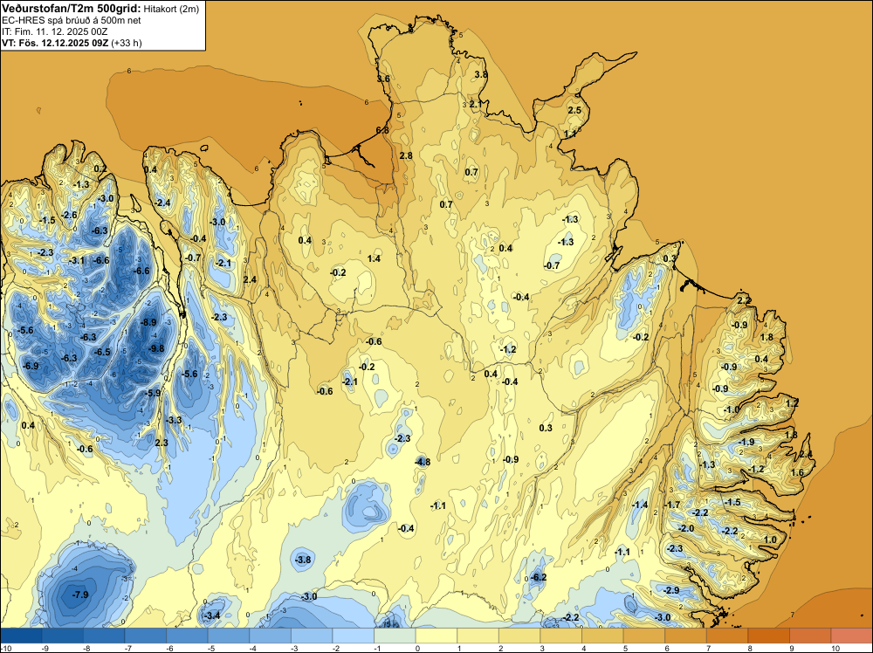Click the 2.5 temperature value

574,110
